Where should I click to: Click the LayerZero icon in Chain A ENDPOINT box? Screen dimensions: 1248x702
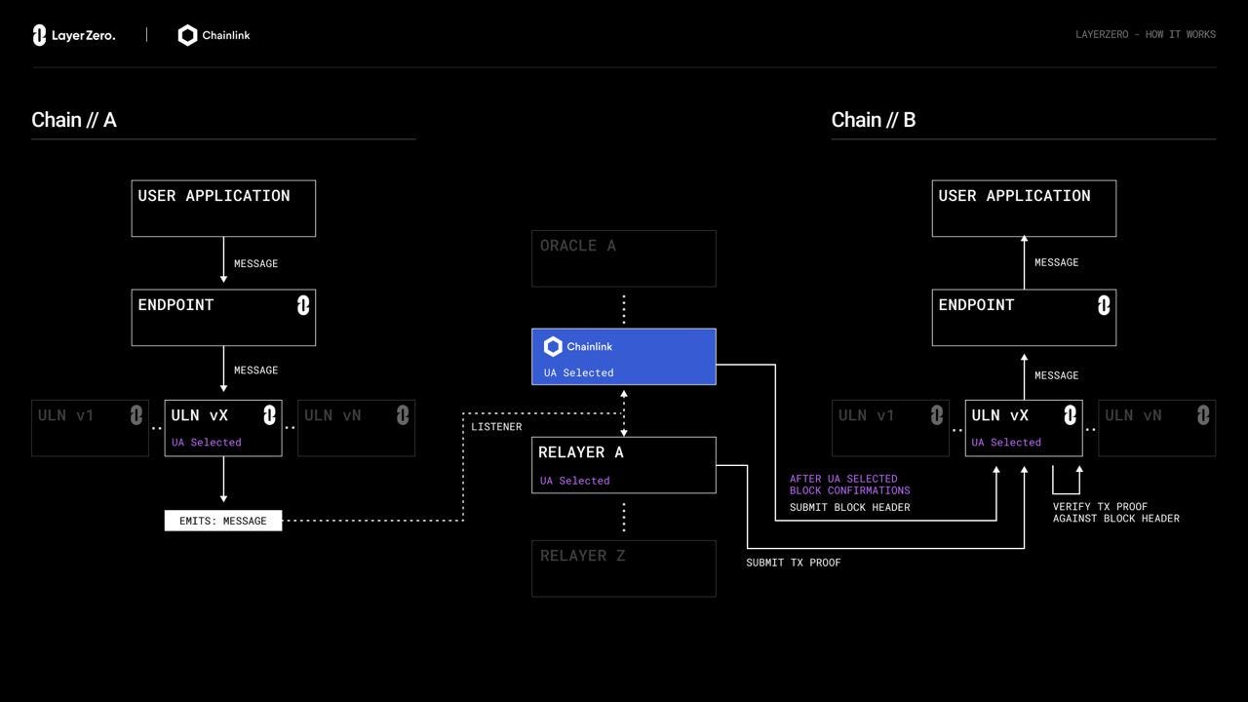tap(303, 304)
